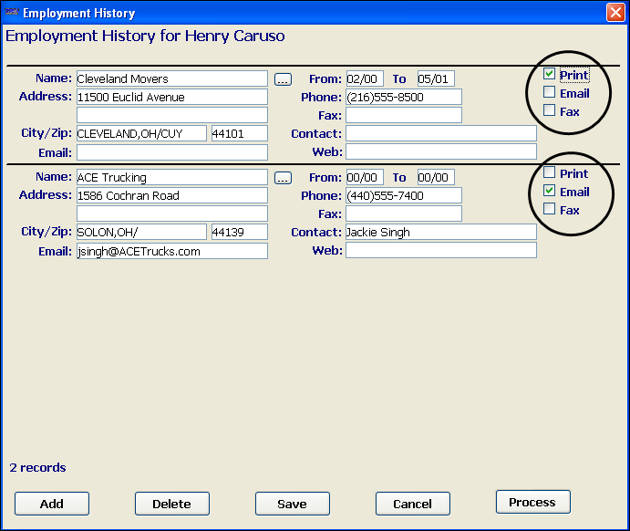Click the Cancel button

tap(412, 504)
